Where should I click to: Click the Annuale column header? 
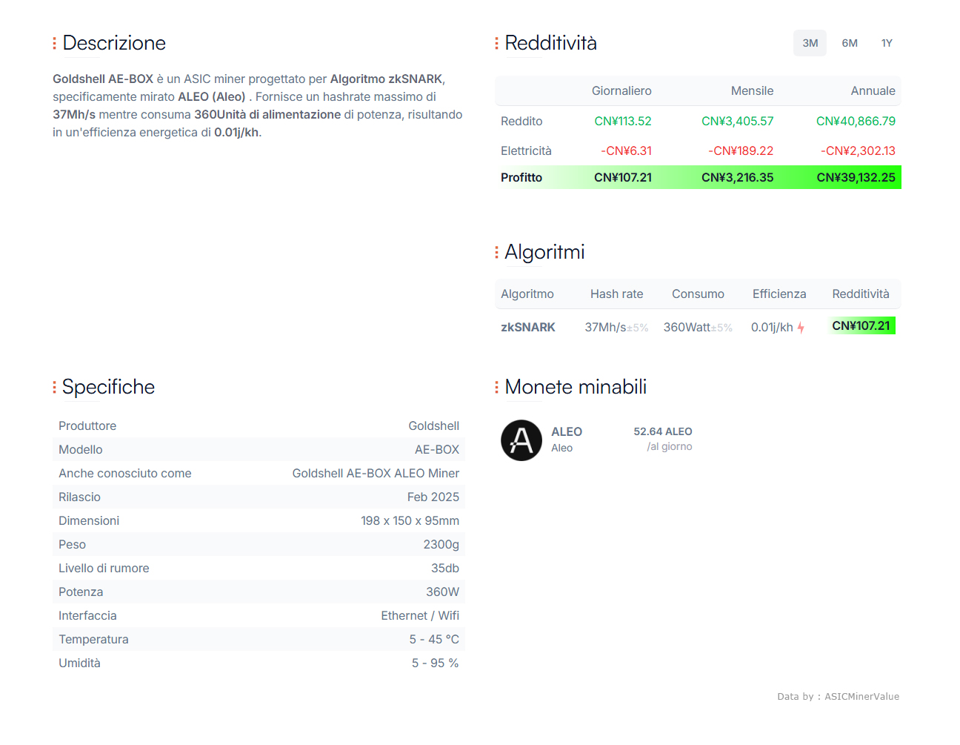point(873,90)
